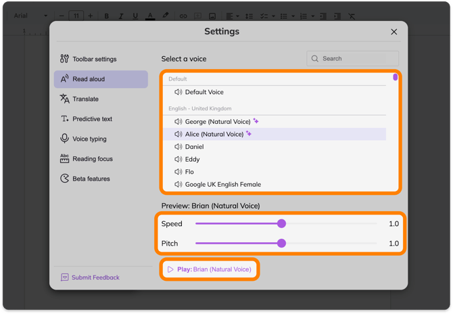453x314 pixels.
Task: Open the Arial font dropdown in the document toolbar
Action: pos(30,16)
